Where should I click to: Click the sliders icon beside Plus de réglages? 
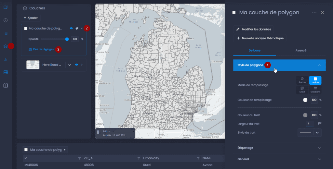tap(30, 49)
